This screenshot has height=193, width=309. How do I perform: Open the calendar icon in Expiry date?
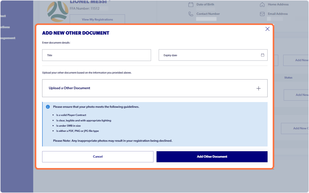point(263,55)
